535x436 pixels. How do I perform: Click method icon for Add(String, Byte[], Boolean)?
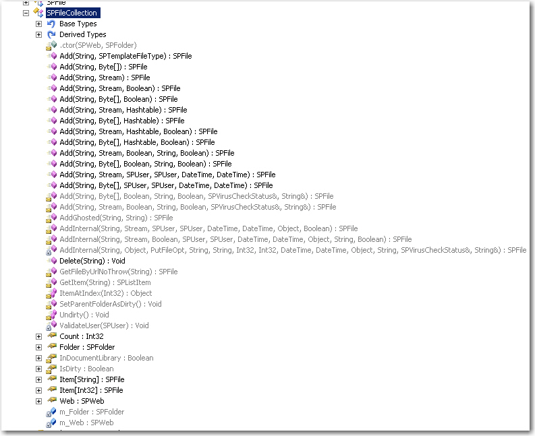point(51,99)
